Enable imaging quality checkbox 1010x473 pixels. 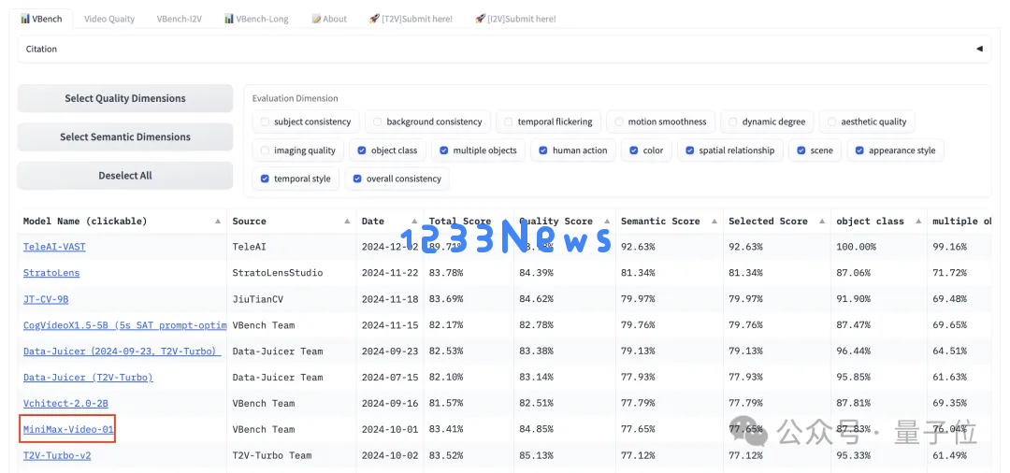pos(265,150)
